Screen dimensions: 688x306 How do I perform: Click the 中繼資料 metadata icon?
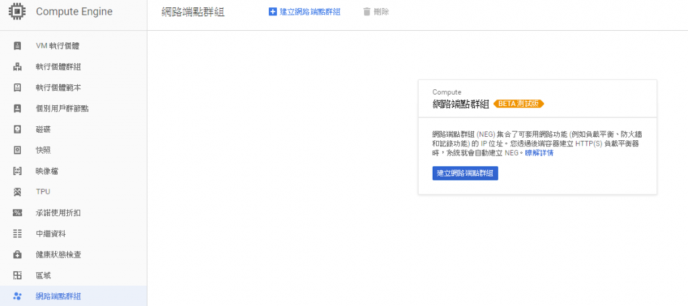[17, 234]
